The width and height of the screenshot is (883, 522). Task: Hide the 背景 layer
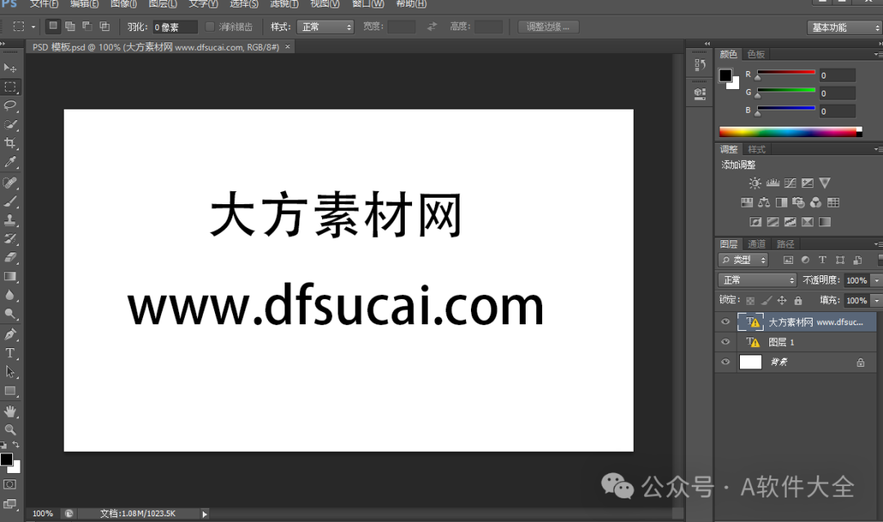(725, 362)
